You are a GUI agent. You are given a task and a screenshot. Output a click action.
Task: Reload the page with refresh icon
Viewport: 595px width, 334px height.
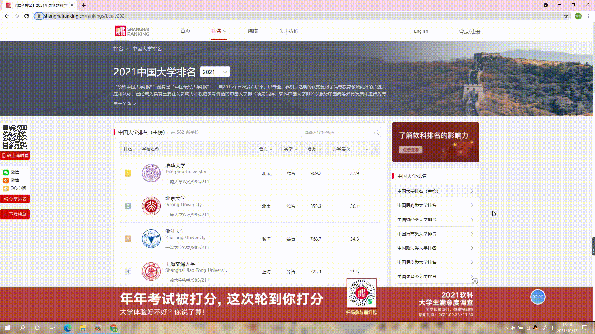pyautogui.click(x=27, y=16)
